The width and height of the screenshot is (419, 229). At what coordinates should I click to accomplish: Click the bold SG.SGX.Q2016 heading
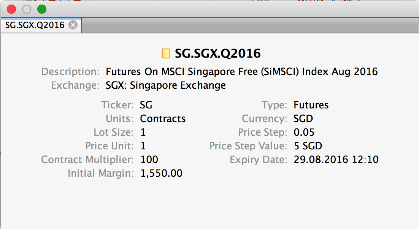(217, 53)
